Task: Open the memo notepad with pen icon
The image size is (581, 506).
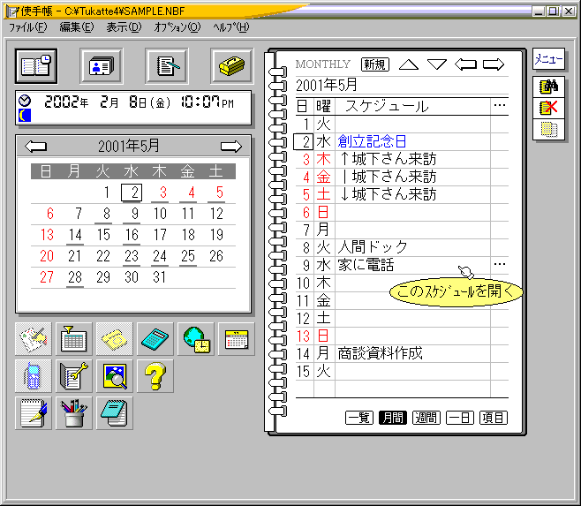Action: pyautogui.click(x=167, y=66)
